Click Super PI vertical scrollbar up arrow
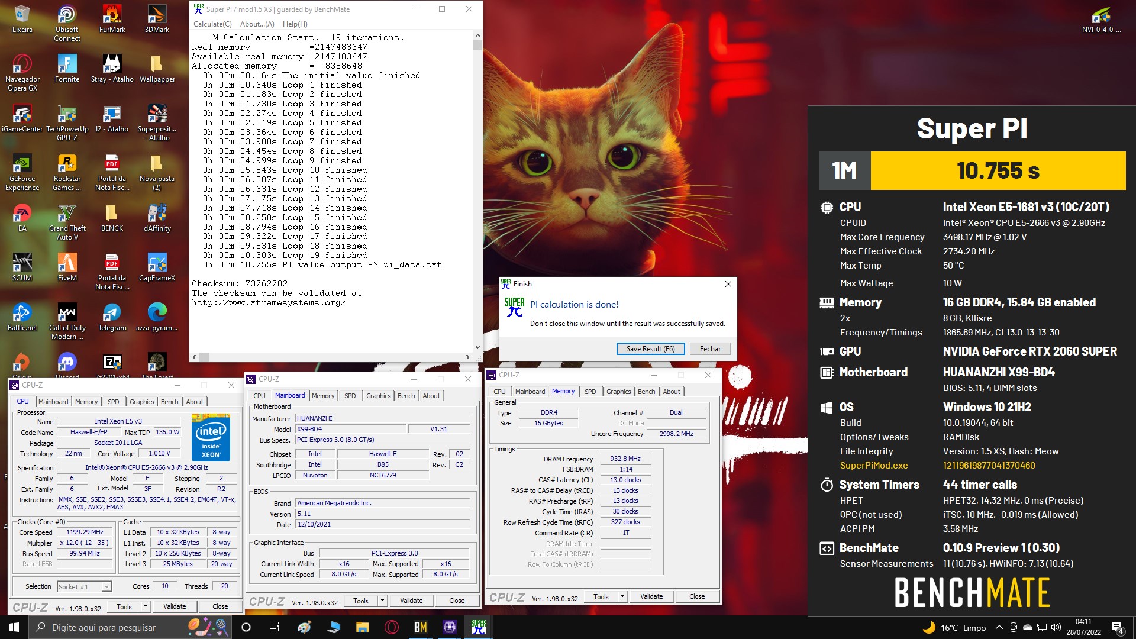1136x639 pixels. 477,37
